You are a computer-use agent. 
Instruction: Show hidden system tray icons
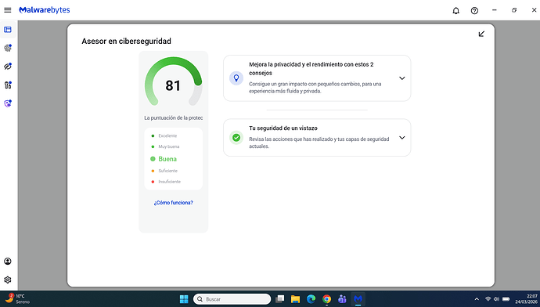point(477,299)
